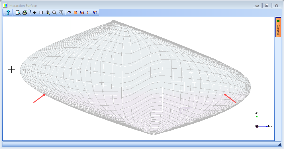This screenshot has height=149, width=284.
Task: Select cube view with left face shaded
Action: [x=89, y=13]
